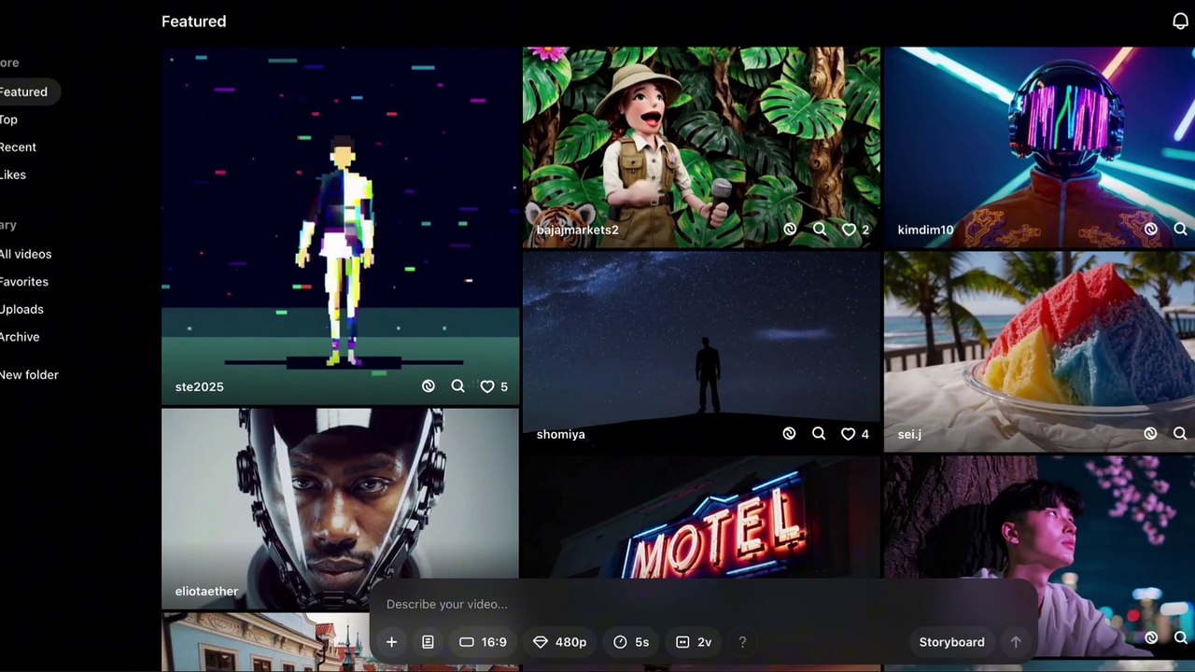Click the magnifier icon on kimdim10's video
This screenshot has width=1195, height=672.
[1180, 230]
